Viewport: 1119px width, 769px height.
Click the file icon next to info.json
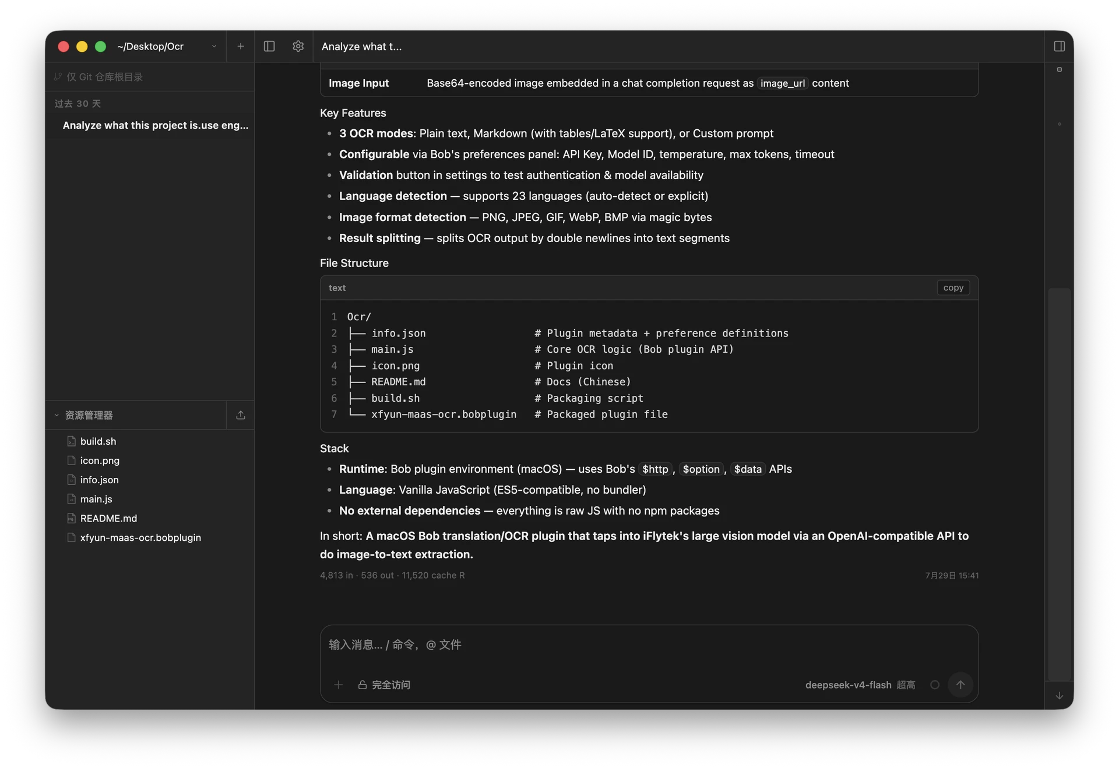(x=71, y=480)
